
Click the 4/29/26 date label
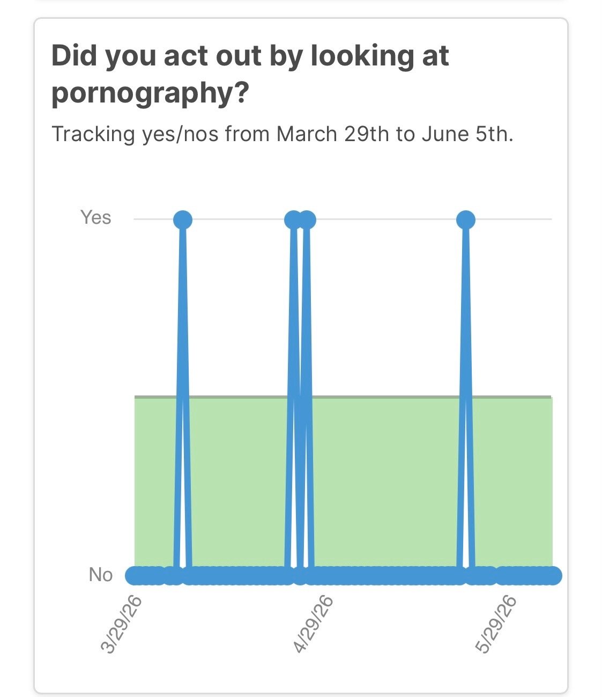pyautogui.click(x=315, y=625)
